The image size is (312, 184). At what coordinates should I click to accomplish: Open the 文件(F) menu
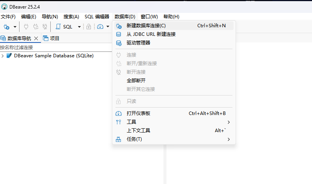coord(8,17)
